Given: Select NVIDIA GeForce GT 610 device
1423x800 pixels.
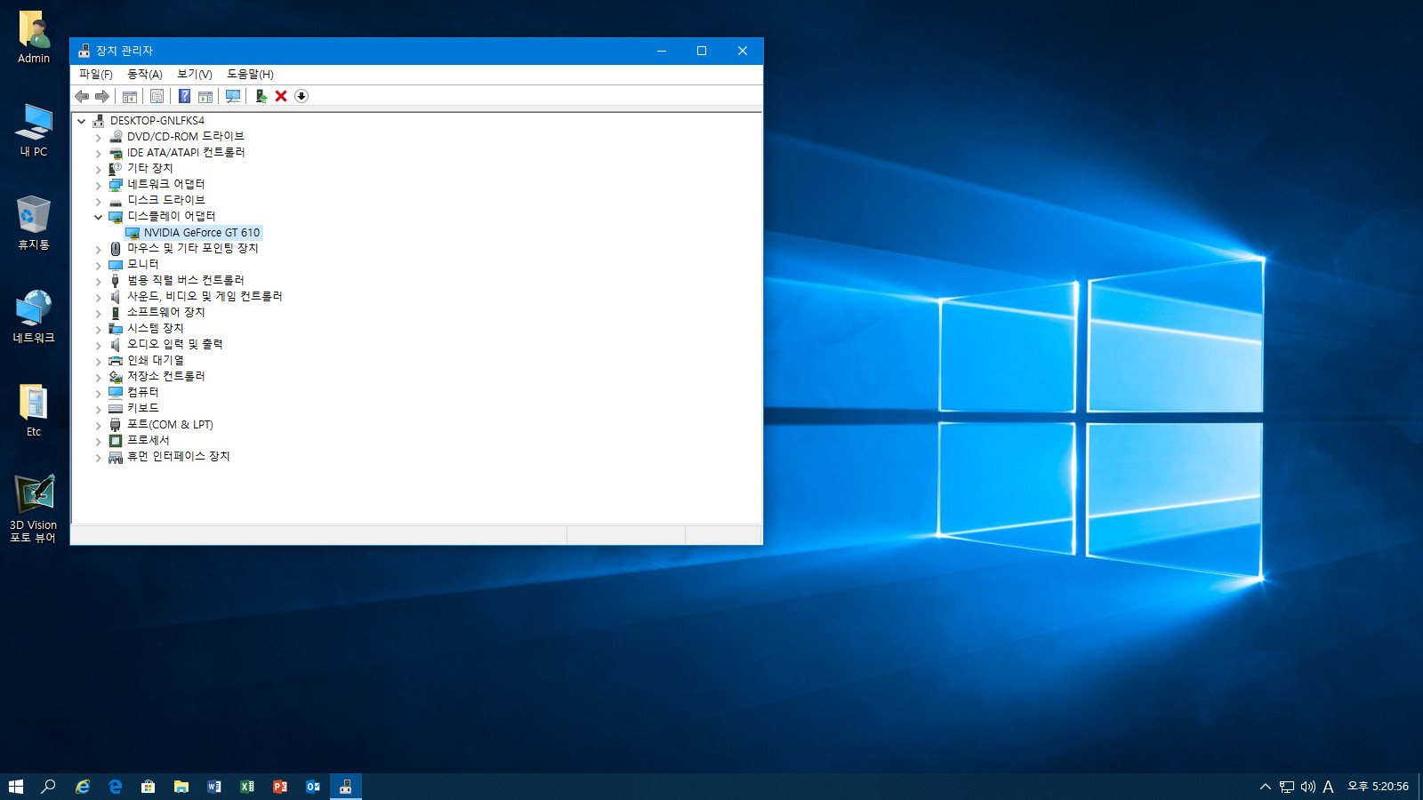Looking at the screenshot, I should (x=202, y=233).
